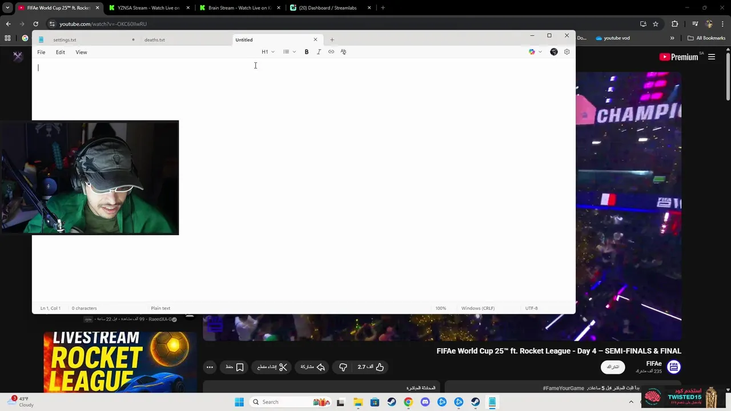This screenshot has height=411, width=731.
Task: Open the File menu in Notepad
Action: pos(41,52)
